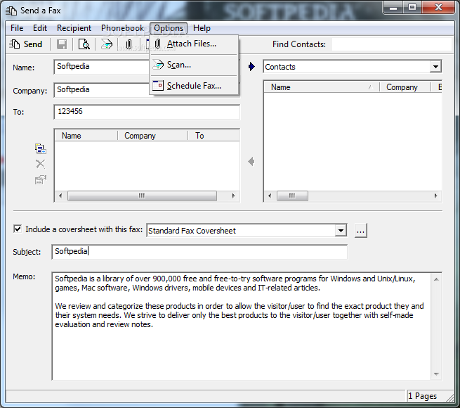The height and width of the screenshot is (408, 460).
Task: Click the Name input field
Action: pyautogui.click(x=102, y=67)
